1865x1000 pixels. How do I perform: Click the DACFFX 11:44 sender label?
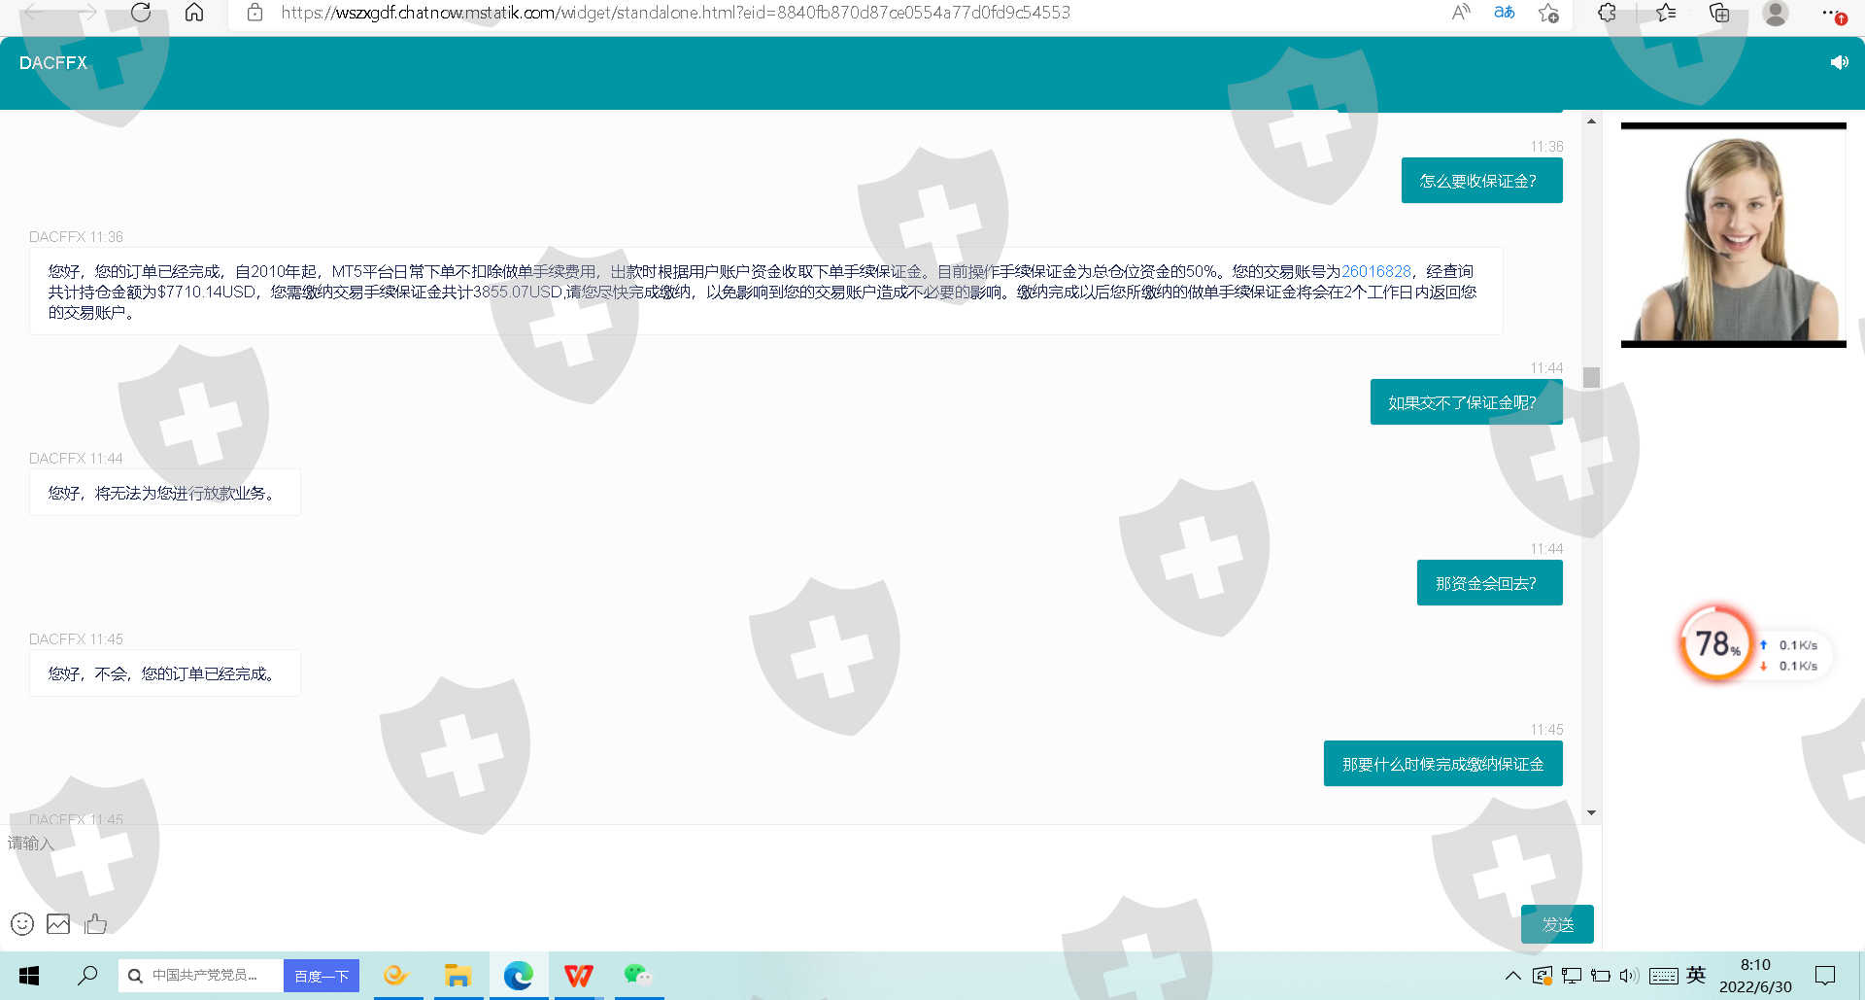tap(76, 459)
